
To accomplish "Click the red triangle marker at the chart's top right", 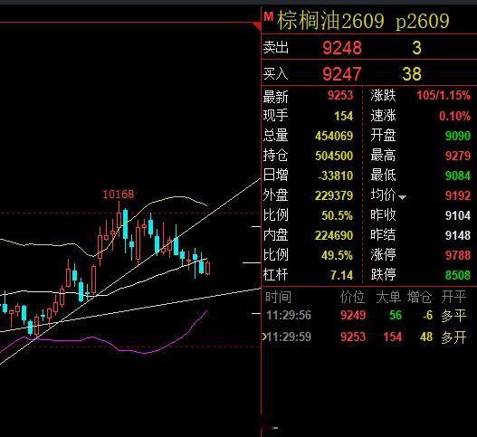I will pos(257,26).
